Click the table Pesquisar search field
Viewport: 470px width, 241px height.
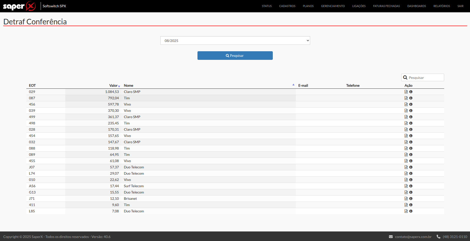pyautogui.click(x=425, y=78)
